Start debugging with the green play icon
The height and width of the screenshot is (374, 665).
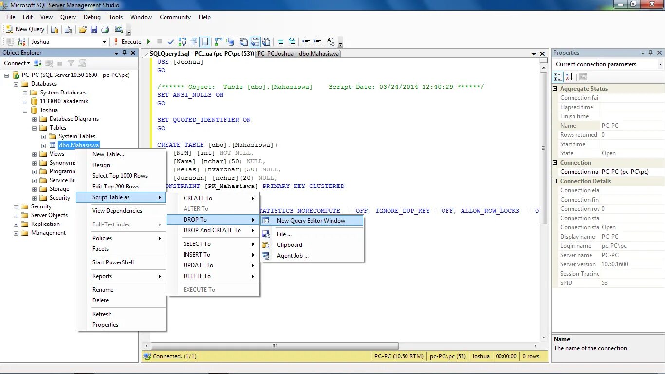(x=148, y=42)
